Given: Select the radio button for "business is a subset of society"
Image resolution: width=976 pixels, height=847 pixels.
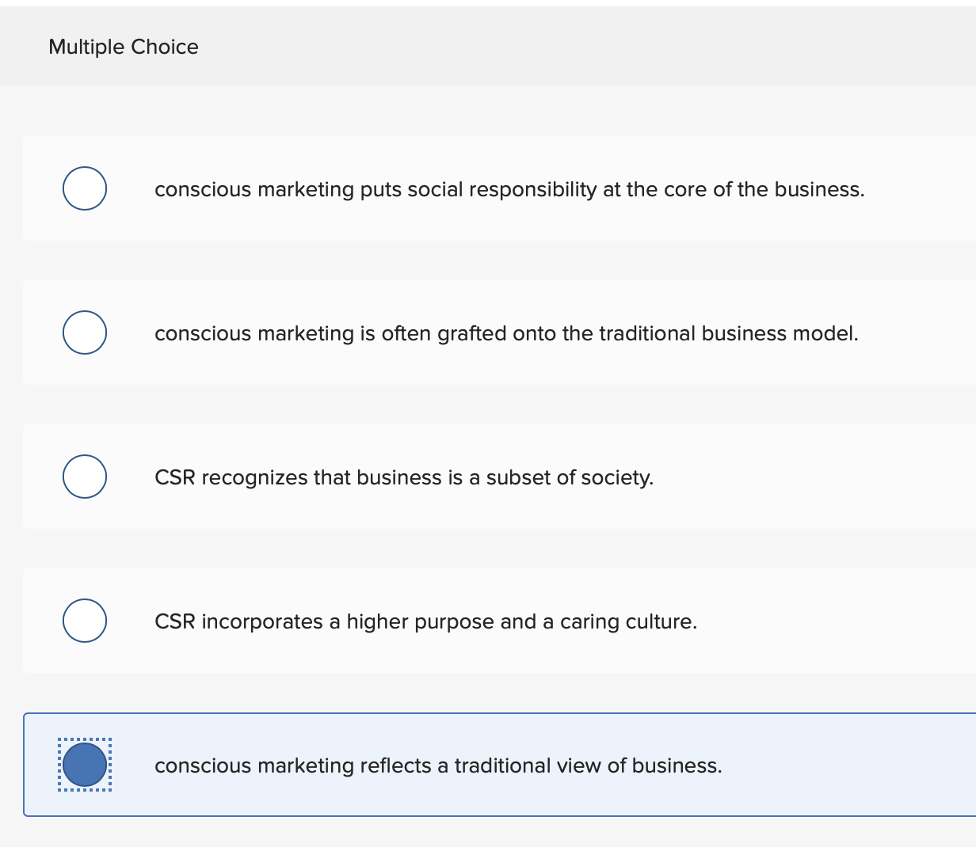Looking at the screenshot, I should click(84, 477).
